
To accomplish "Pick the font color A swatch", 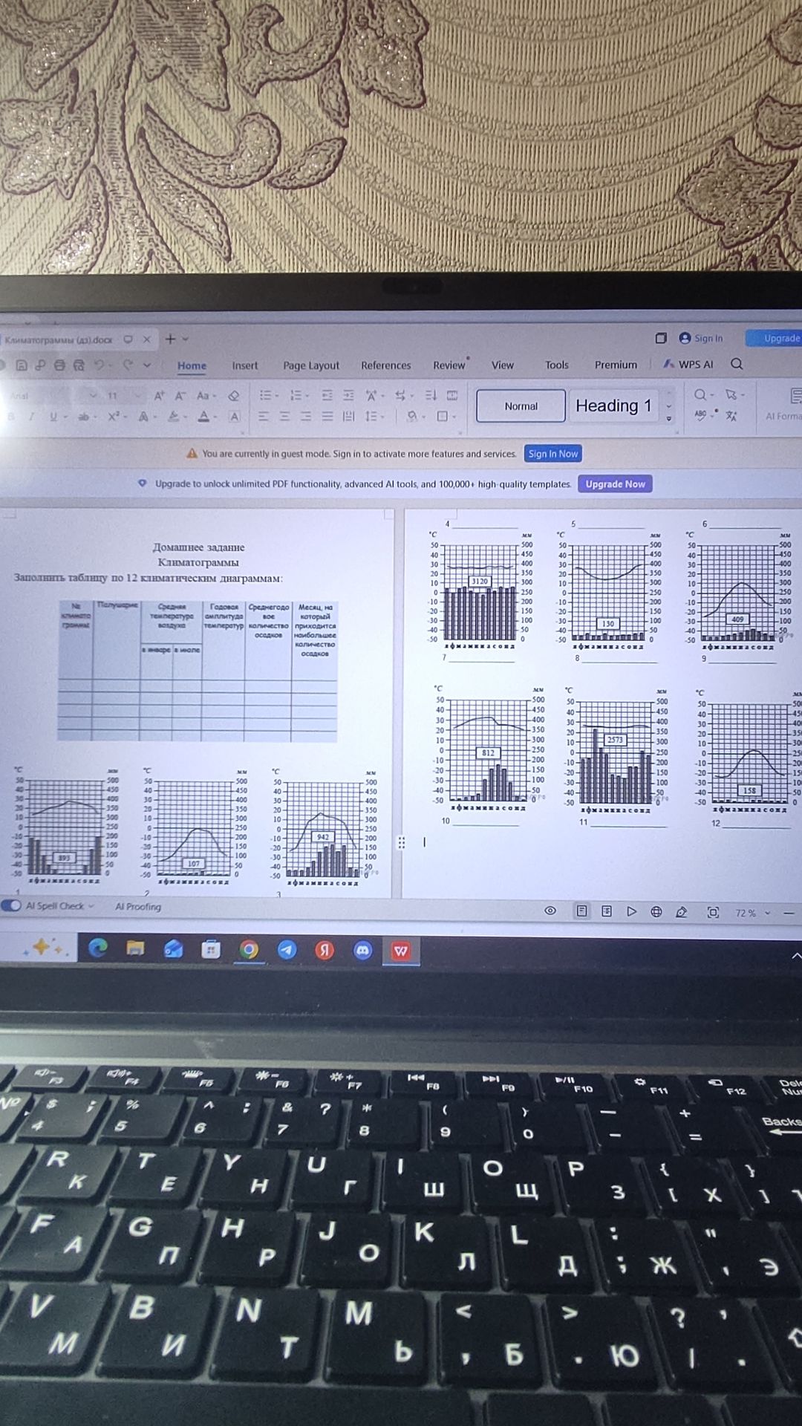I will coord(204,417).
